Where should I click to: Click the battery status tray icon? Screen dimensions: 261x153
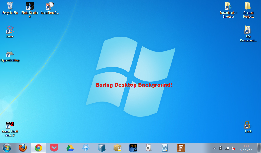[221, 148]
